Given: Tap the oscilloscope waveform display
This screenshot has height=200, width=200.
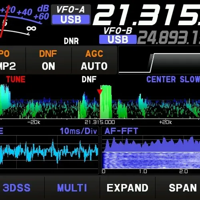Looking at the screenshot, I should 49,152.
